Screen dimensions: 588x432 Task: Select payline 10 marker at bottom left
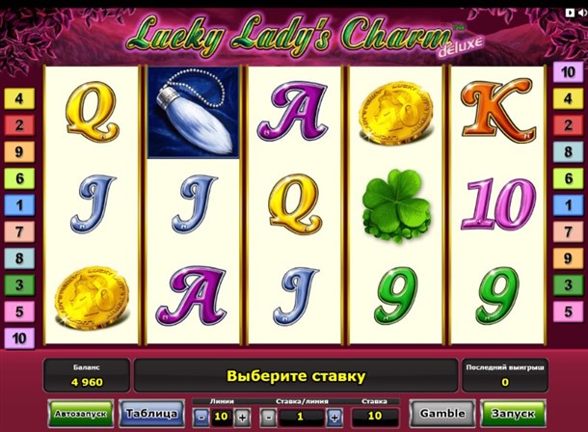19,338
